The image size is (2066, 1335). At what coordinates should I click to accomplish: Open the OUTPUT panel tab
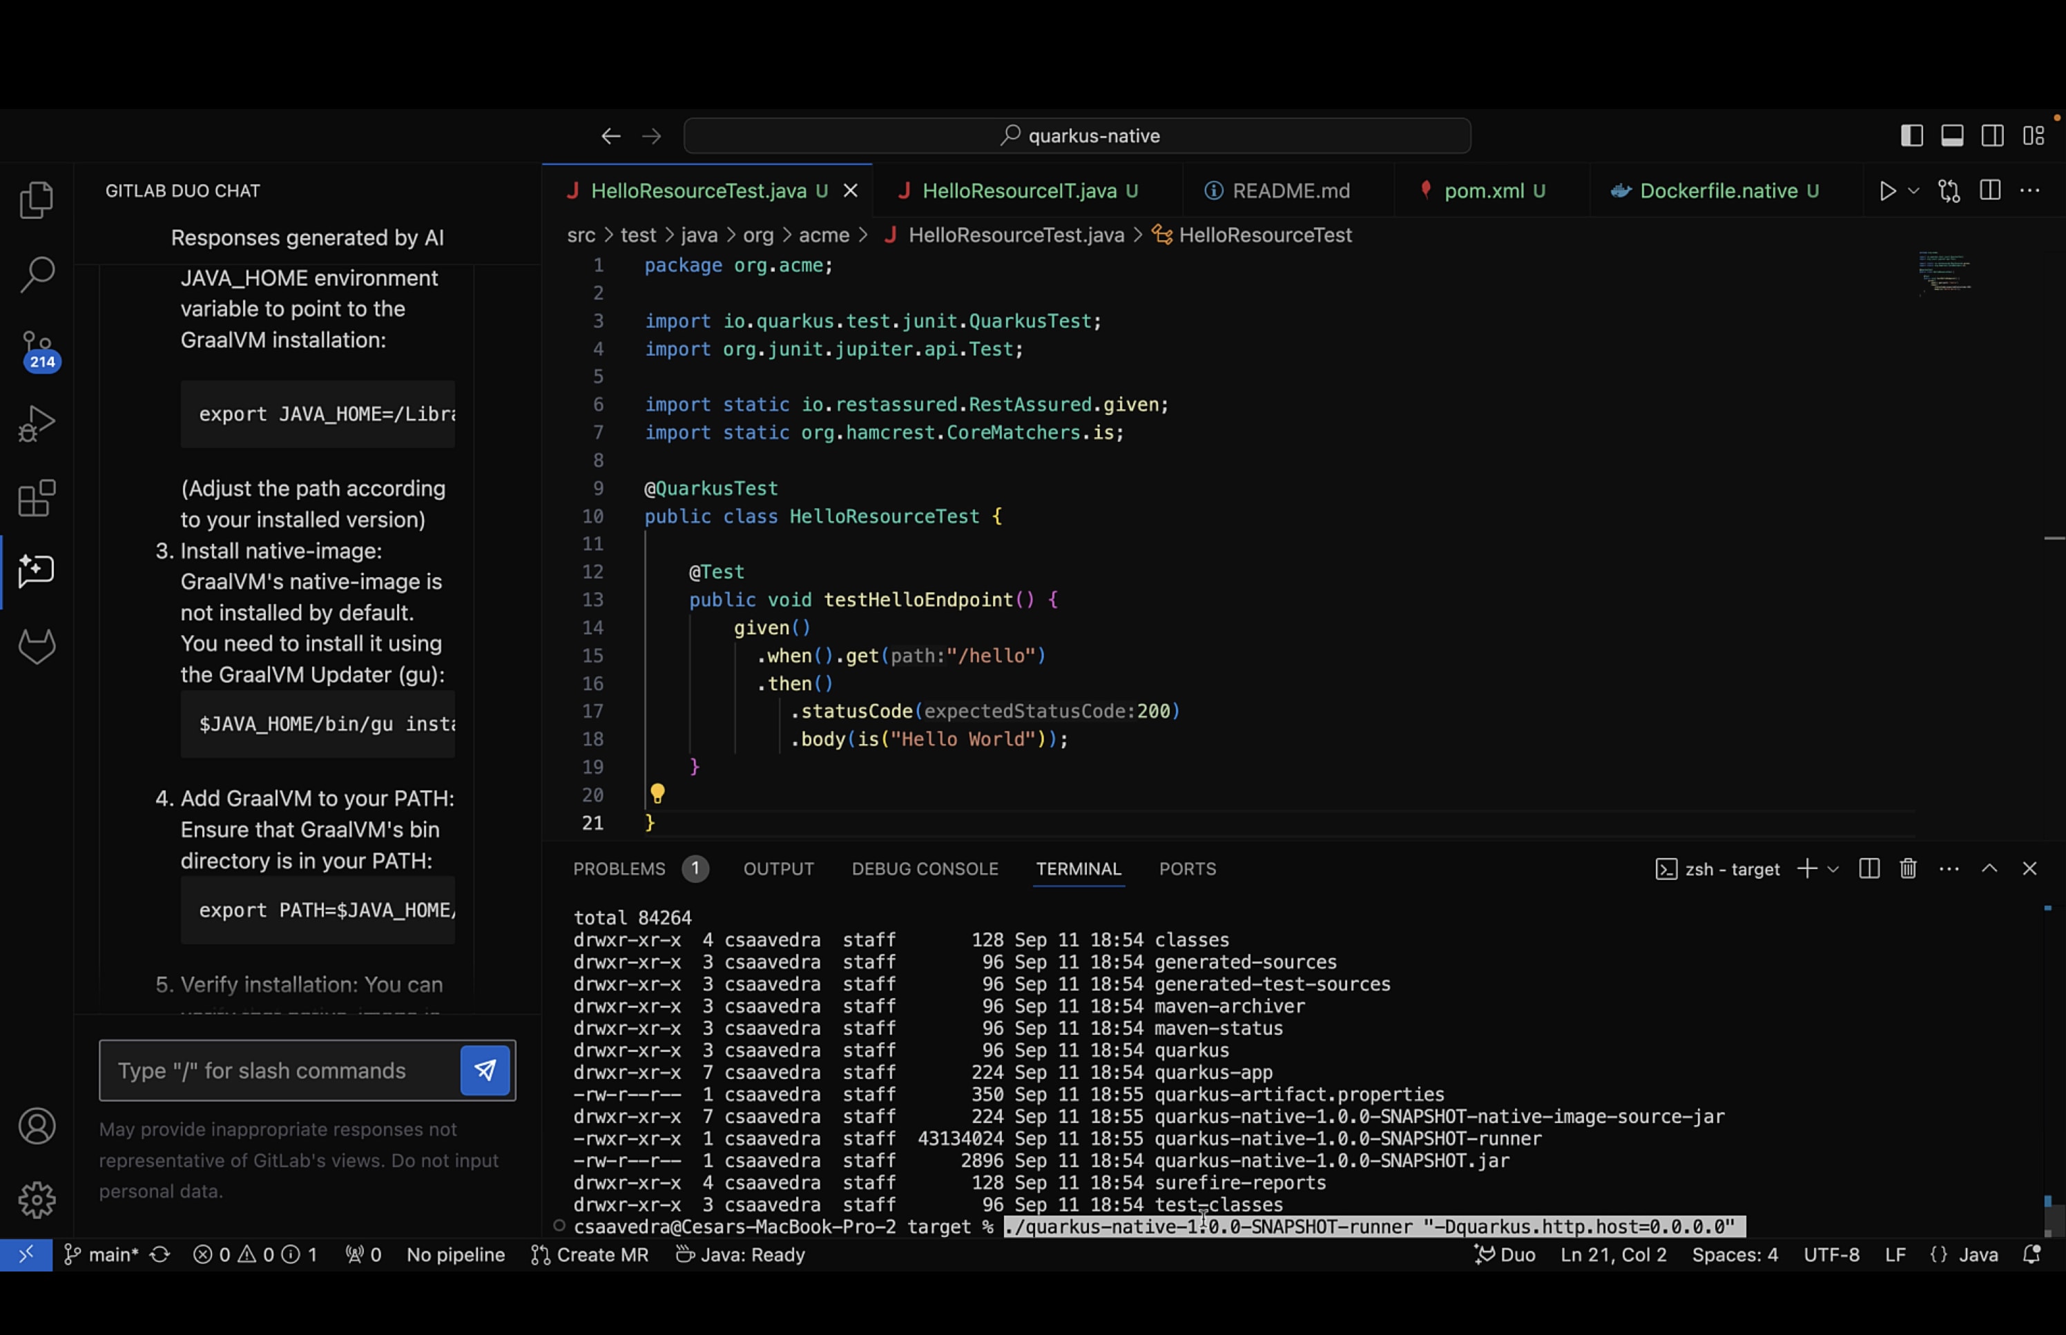pos(778,868)
